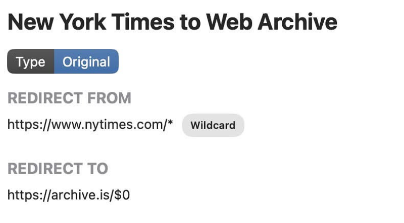
Task: Click the word Web in the title
Action: 229,22
